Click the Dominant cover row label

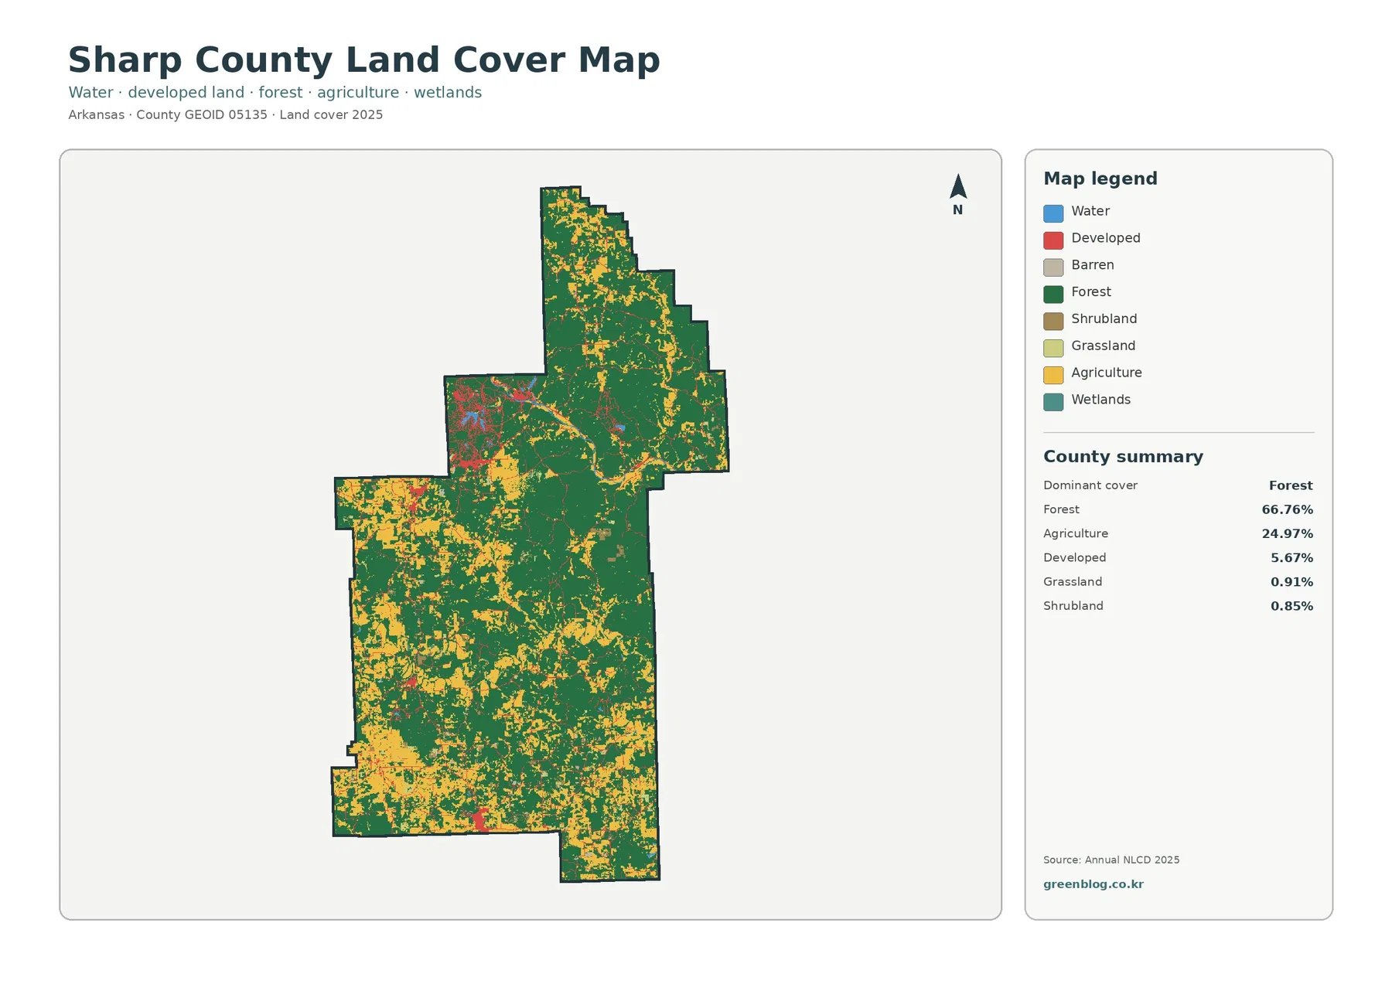[1090, 485]
